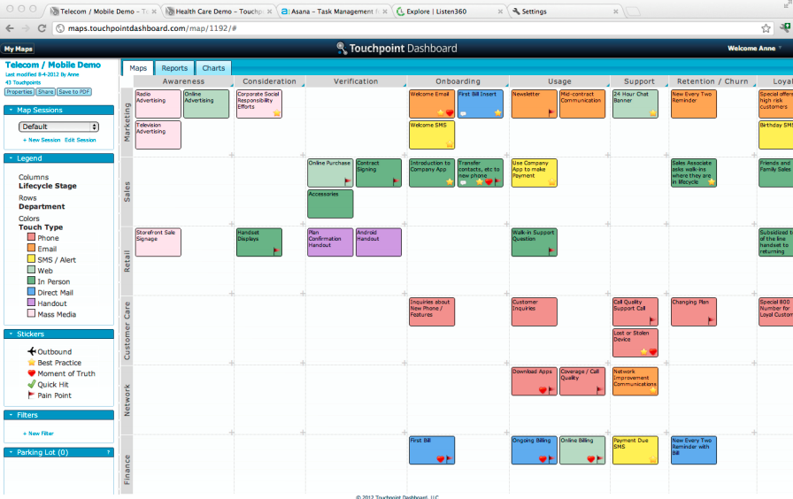
Task: Collapse the Stickers panel
Action: [11, 334]
